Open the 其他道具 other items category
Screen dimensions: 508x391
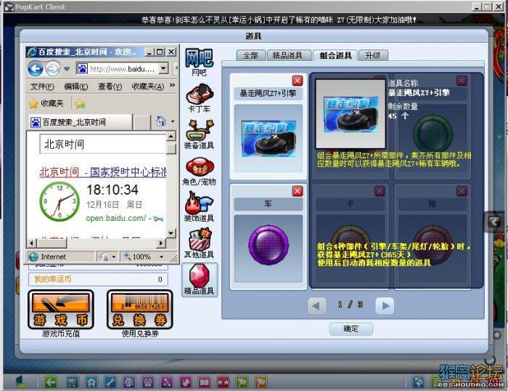pyautogui.click(x=199, y=243)
